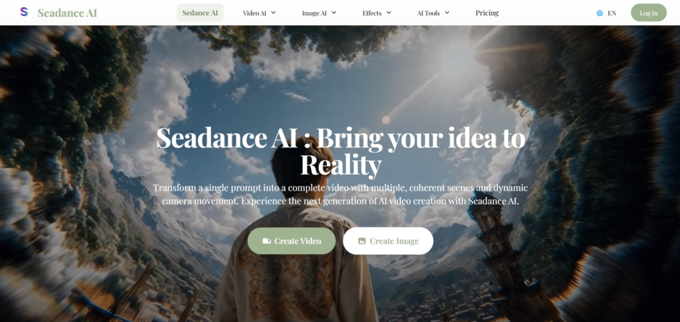Expand the Video AI chevron arrow

273,13
